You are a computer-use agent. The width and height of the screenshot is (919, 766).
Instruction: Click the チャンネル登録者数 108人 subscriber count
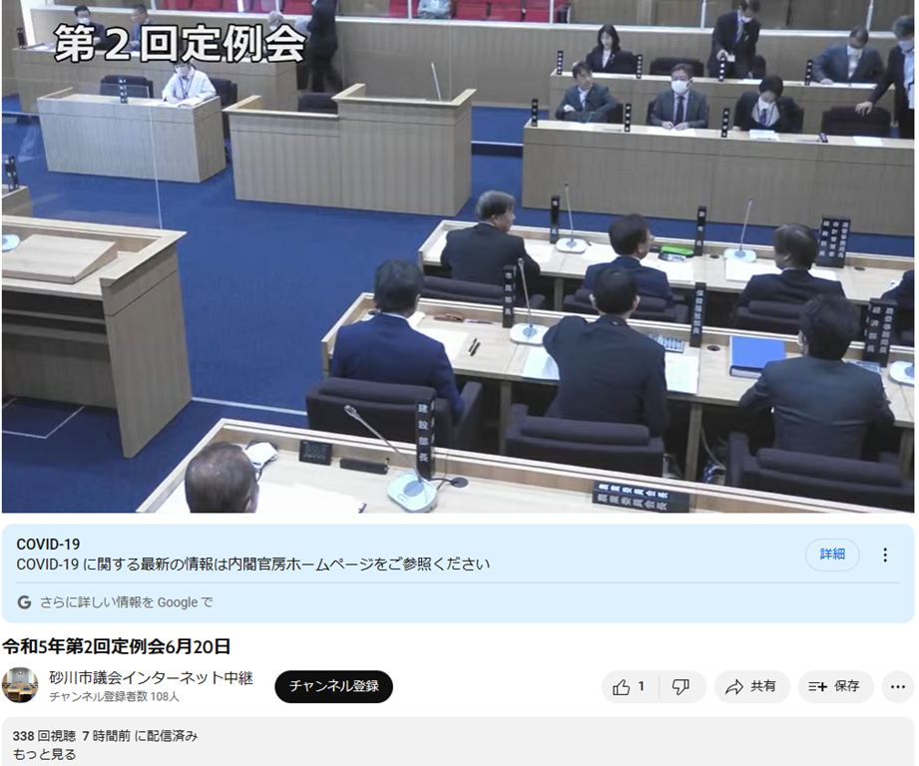click(114, 697)
